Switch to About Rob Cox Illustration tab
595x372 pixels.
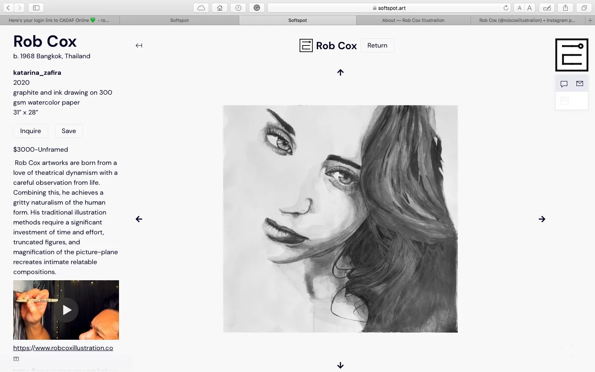413,20
